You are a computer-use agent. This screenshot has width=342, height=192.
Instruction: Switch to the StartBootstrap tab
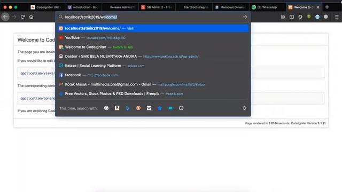193,7
